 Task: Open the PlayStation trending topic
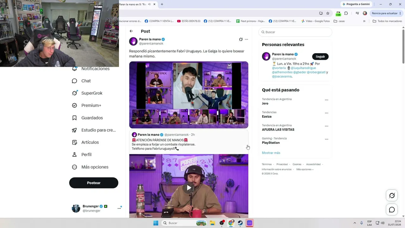271,142
